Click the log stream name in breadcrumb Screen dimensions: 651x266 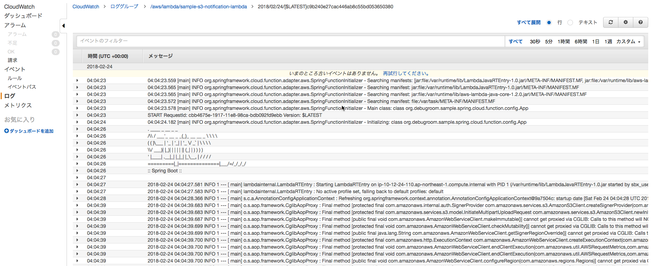325,7
